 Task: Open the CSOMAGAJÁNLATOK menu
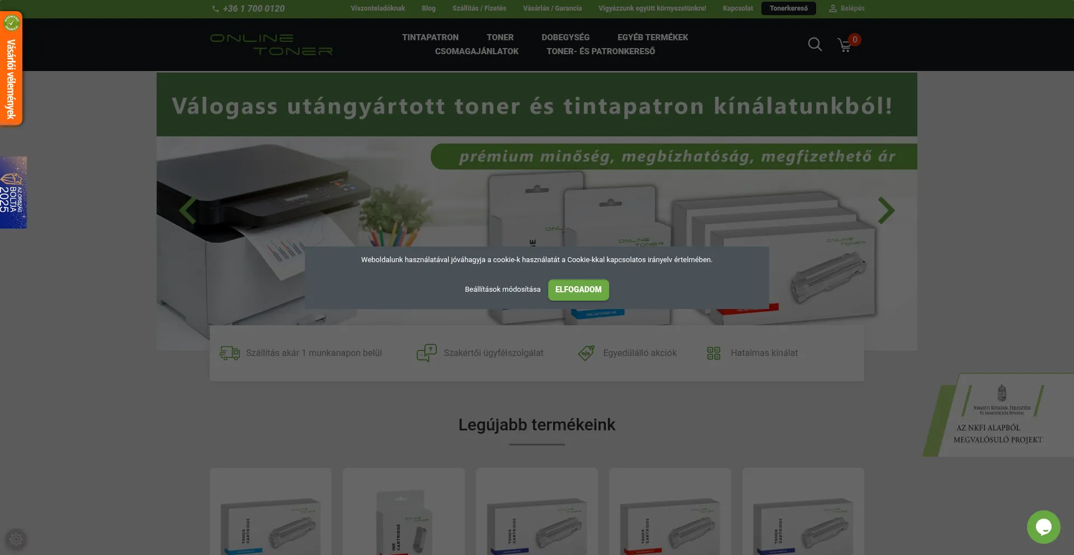pyautogui.click(x=477, y=51)
